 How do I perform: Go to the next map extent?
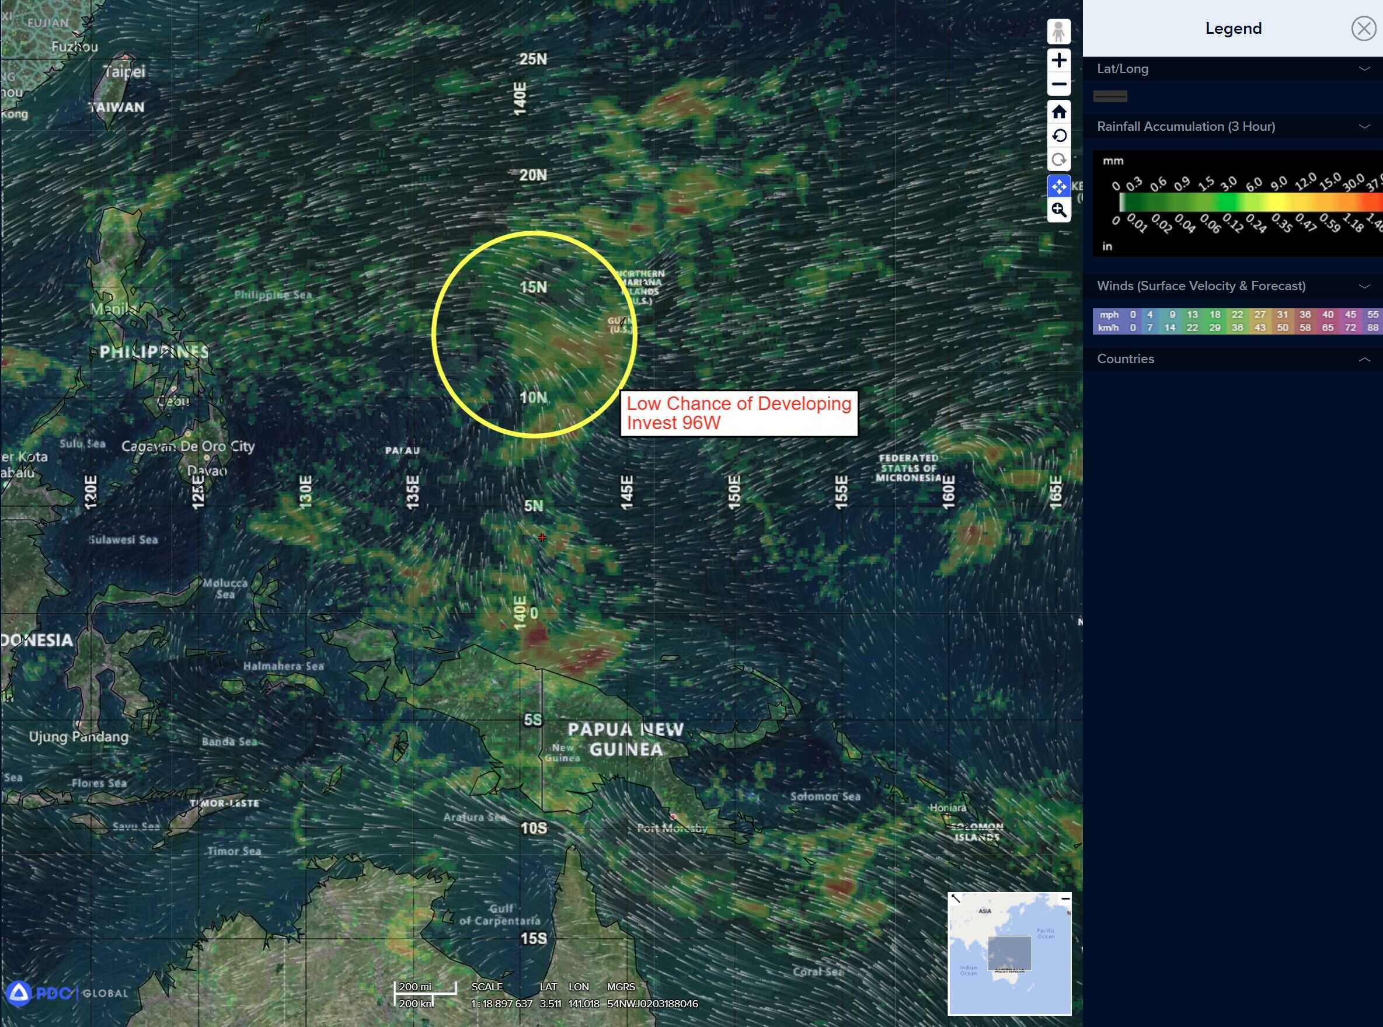click(x=1058, y=160)
